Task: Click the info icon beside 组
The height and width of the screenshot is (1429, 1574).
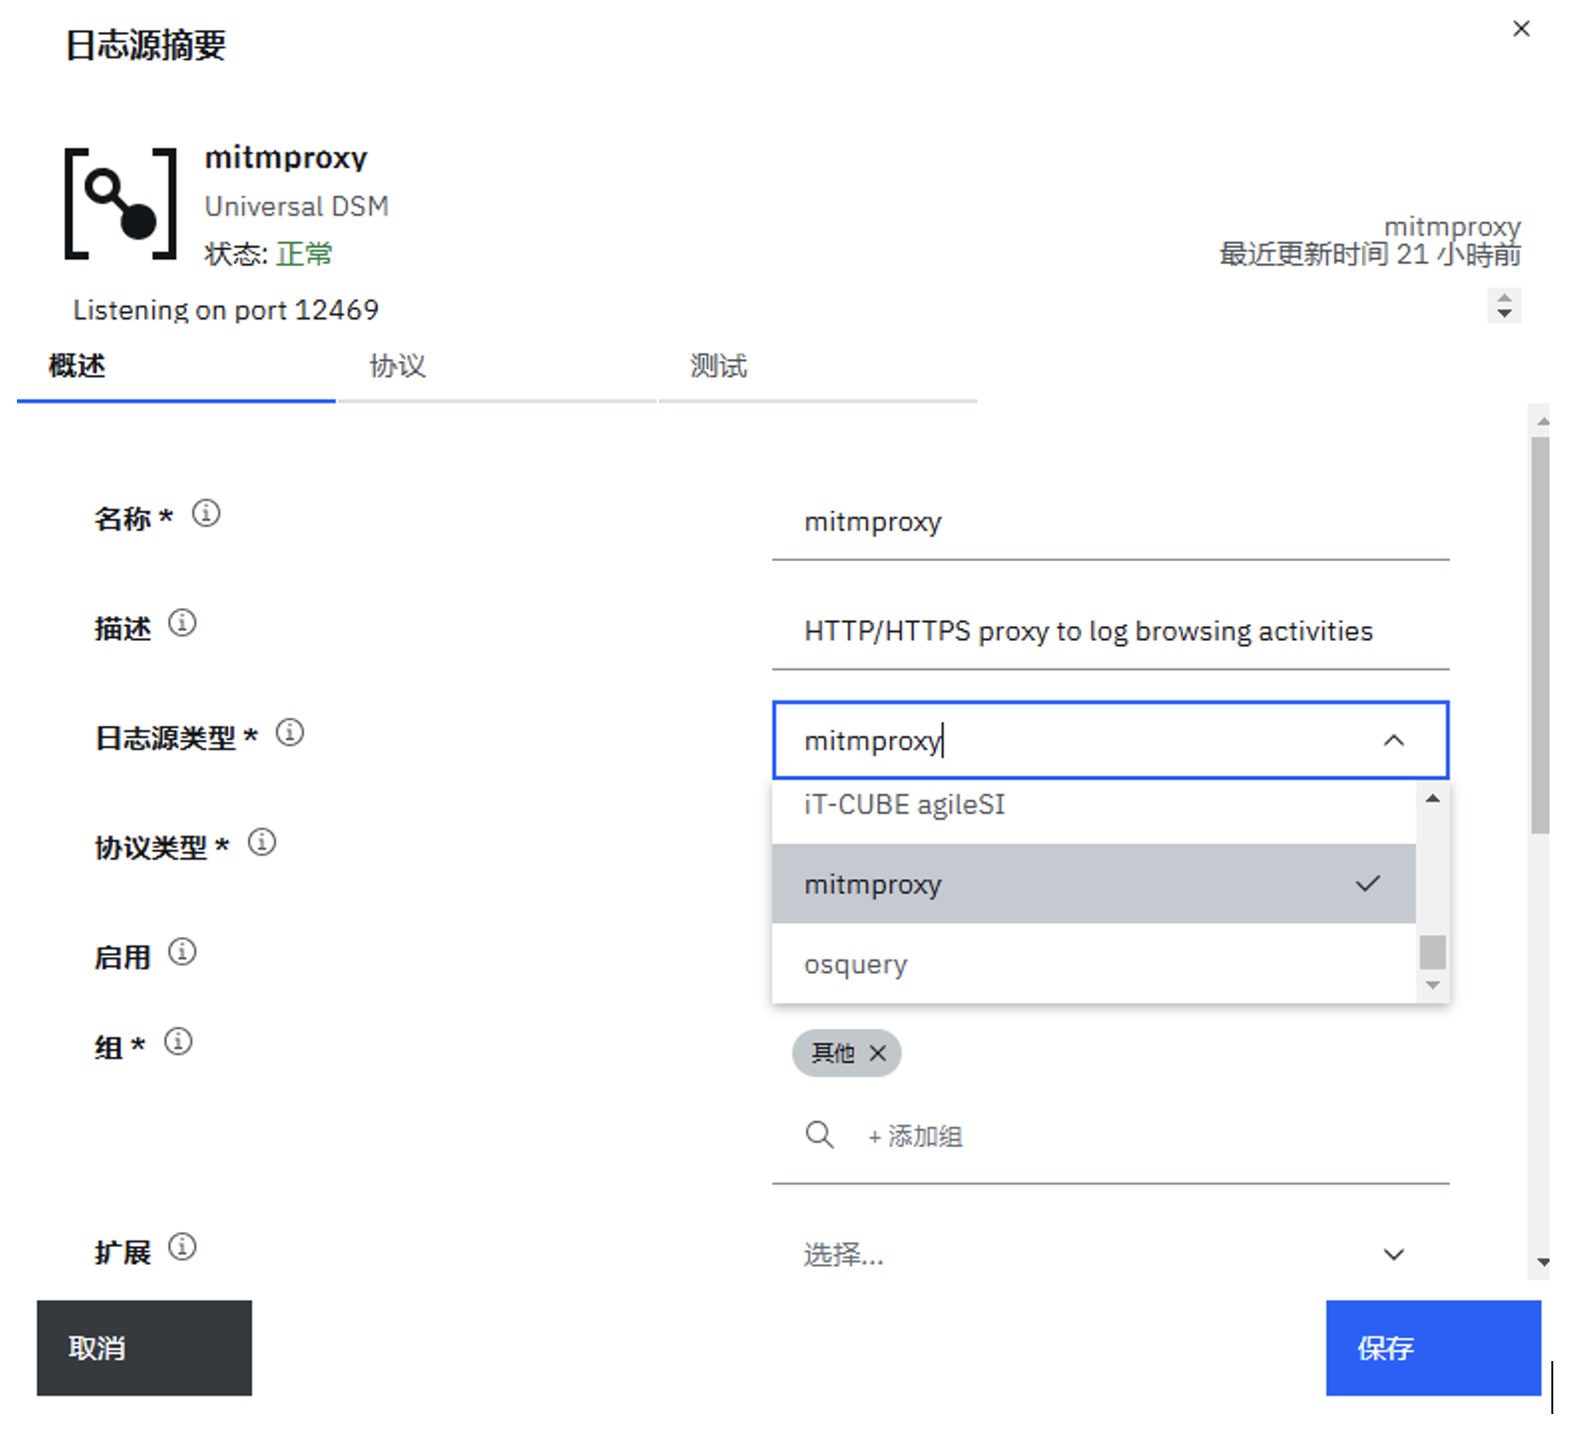Action: 178,1042
